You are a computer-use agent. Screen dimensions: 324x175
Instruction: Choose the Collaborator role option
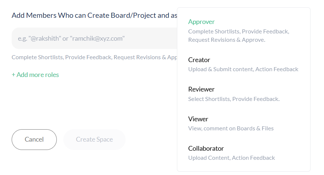206,148
